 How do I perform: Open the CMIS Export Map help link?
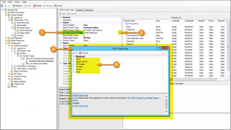[x=81, y=95]
